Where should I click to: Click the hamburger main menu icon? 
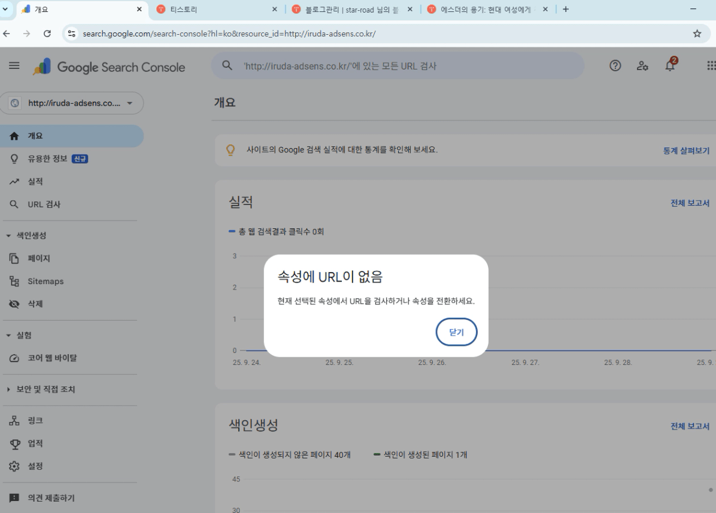14,67
